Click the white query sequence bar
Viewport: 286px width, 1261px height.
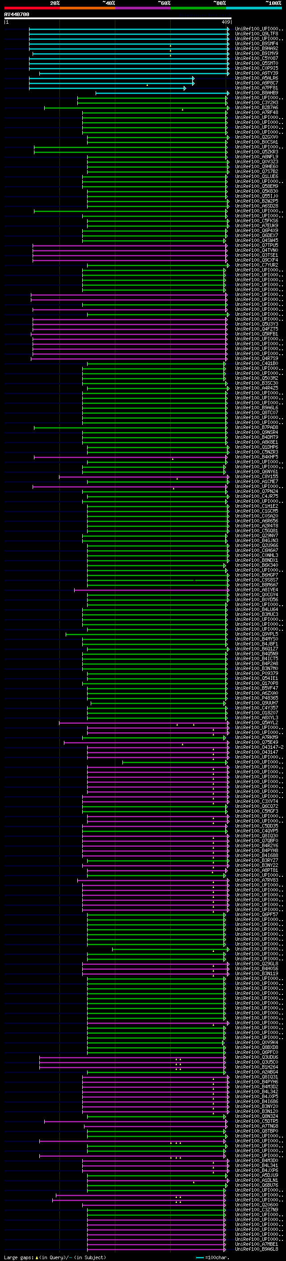[x=118, y=19]
